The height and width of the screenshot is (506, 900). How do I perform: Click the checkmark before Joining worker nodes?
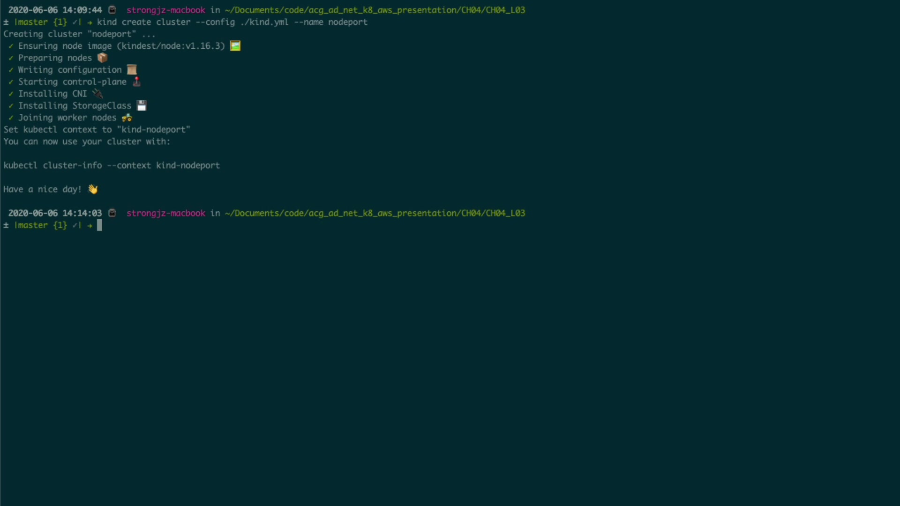tap(11, 118)
